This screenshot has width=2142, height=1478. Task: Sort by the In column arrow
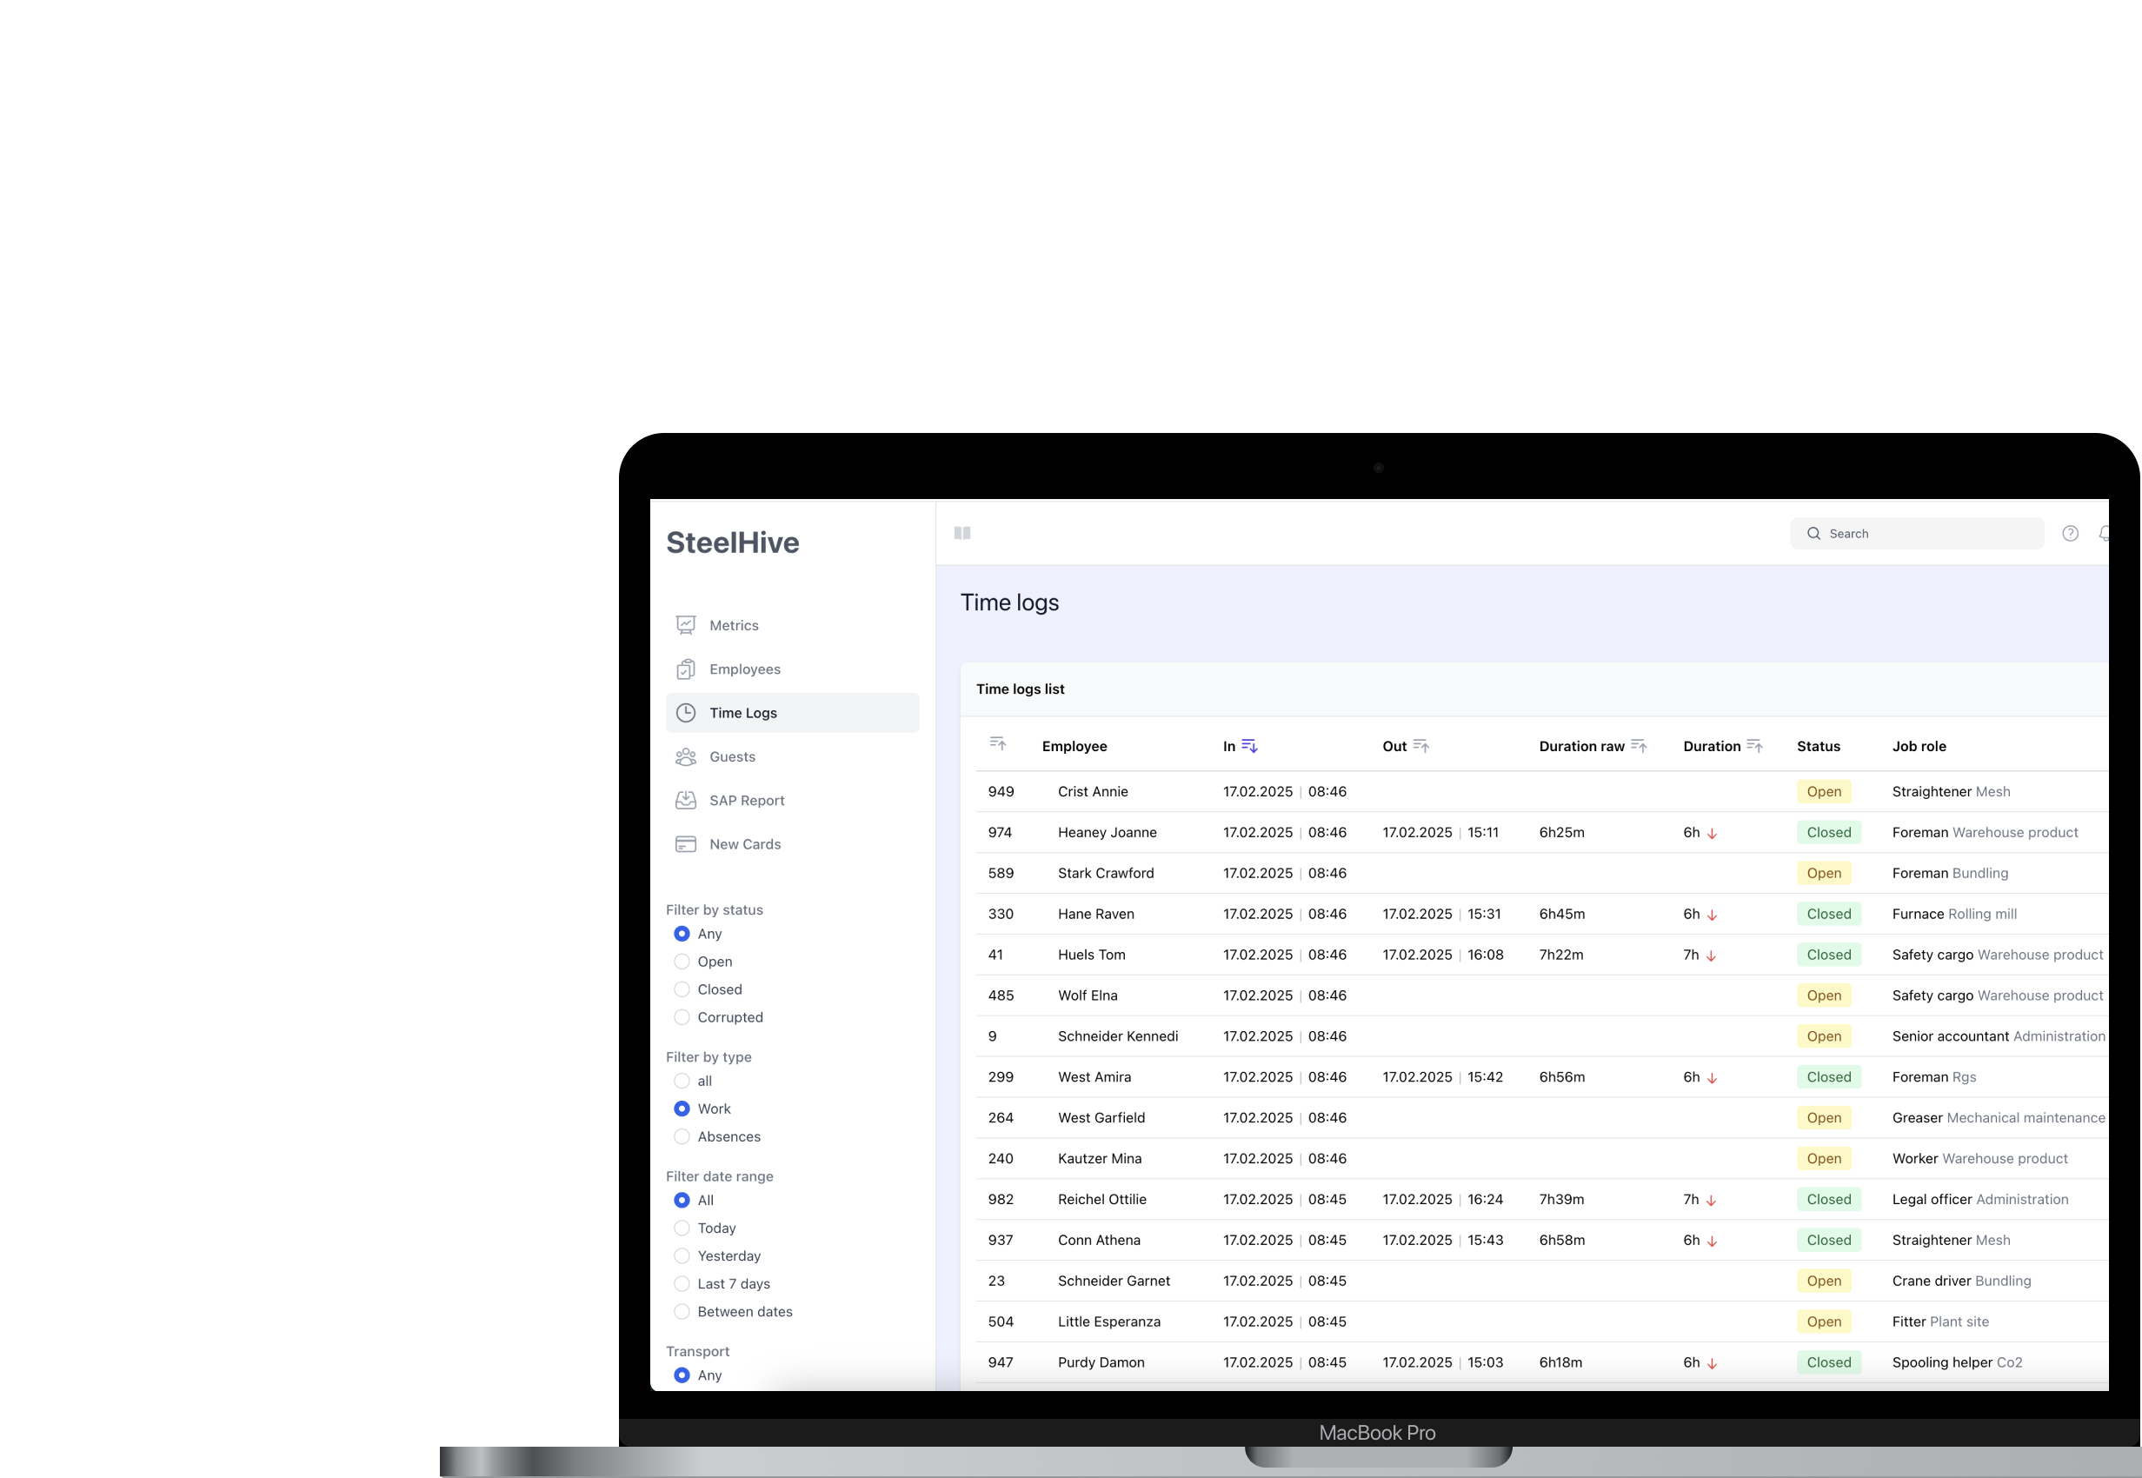(1249, 747)
